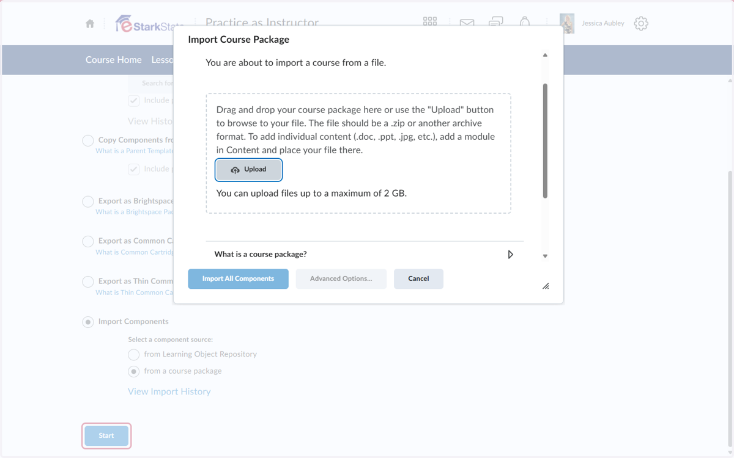Click Jessica Aubley profile avatar
734x458 pixels.
click(x=567, y=23)
